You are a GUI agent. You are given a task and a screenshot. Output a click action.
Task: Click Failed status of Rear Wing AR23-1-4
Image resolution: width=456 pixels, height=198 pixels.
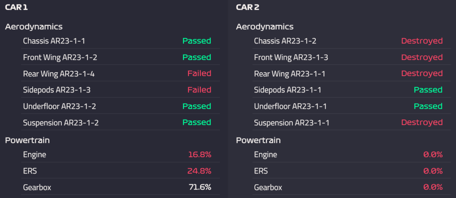199,73
